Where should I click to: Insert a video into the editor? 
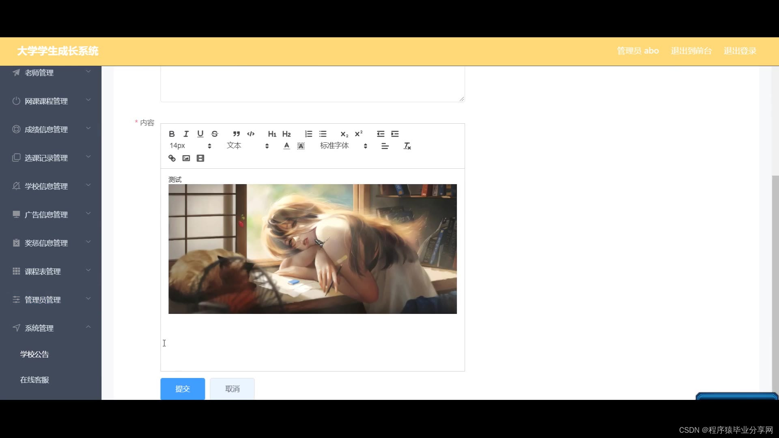pyautogui.click(x=200, y=158)
